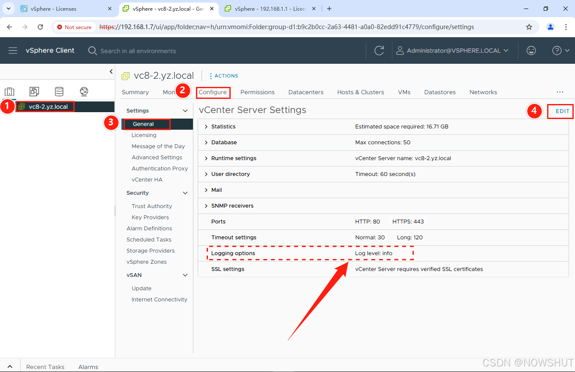
Task: Click the SSL settings row label
Action: tap(228, 269)
